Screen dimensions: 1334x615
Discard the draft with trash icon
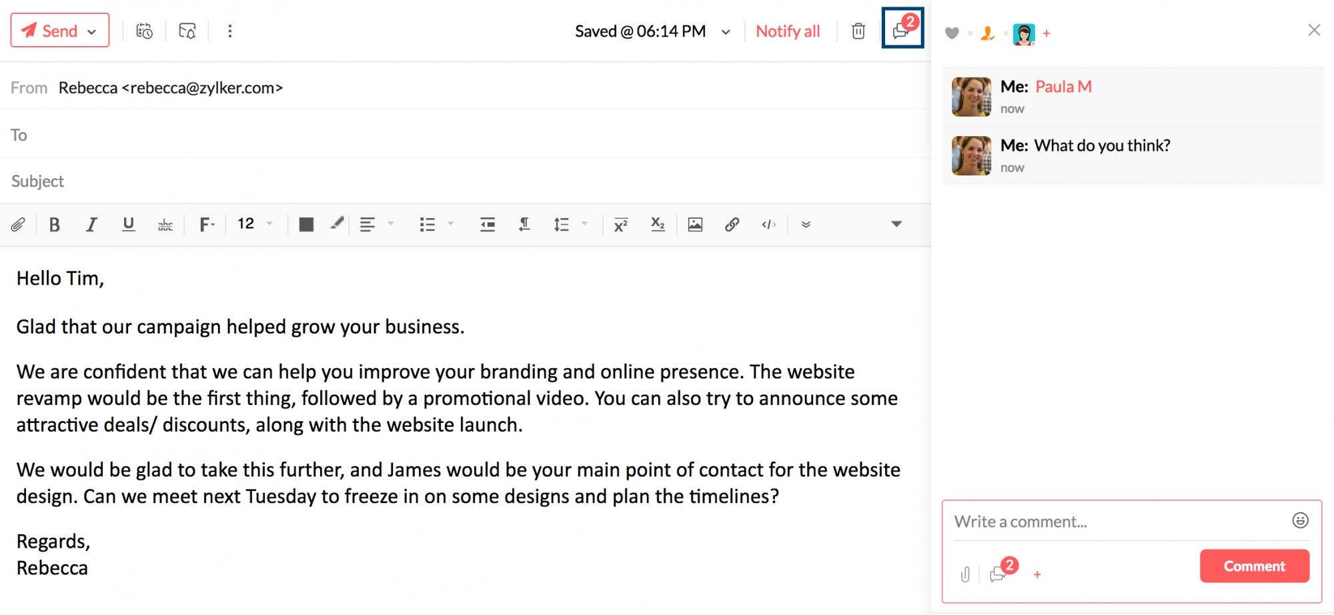(858, 31)
